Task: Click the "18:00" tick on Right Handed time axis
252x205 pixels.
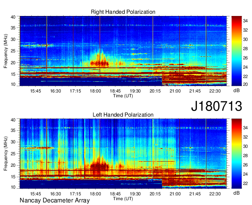Action: coord(95,91)
